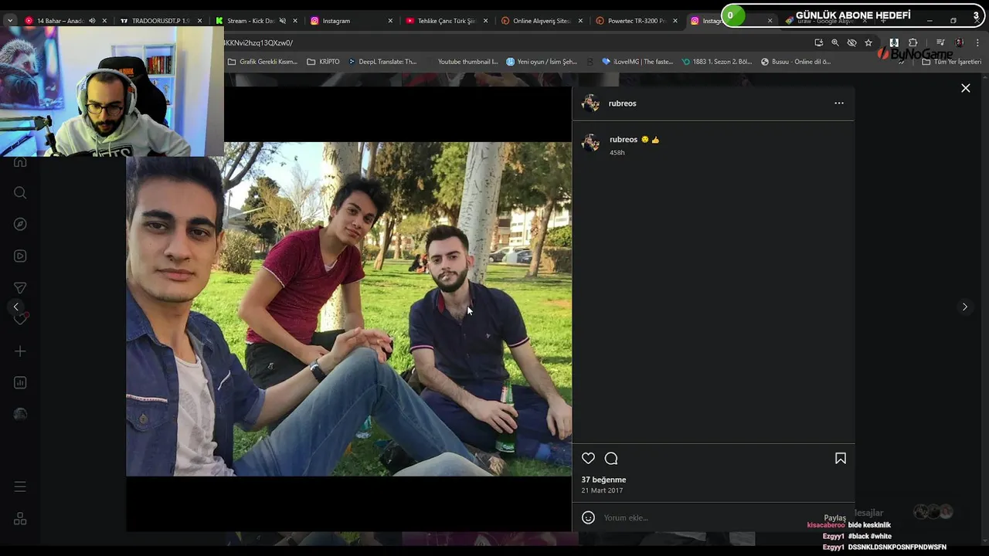Click the crossed-out eye icon in address bar

(x=851, y=42)
